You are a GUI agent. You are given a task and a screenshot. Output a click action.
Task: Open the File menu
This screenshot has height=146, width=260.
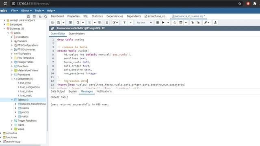tap(15, 11)
